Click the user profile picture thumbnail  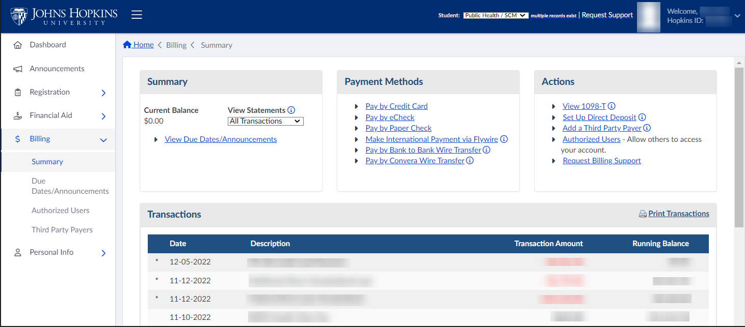pyautogui.click(x=649, y=17)
